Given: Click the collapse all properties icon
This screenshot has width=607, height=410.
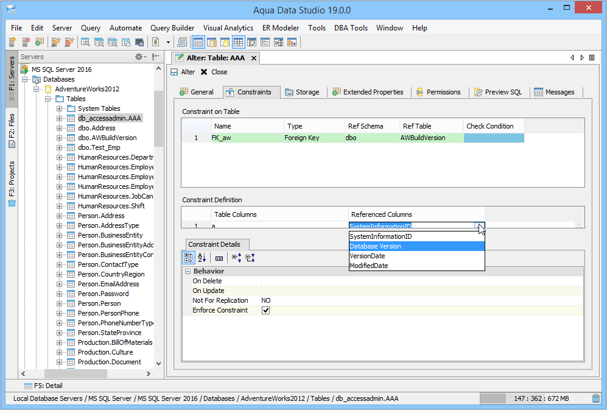Looking at the screenshot, I should [250, 258].
